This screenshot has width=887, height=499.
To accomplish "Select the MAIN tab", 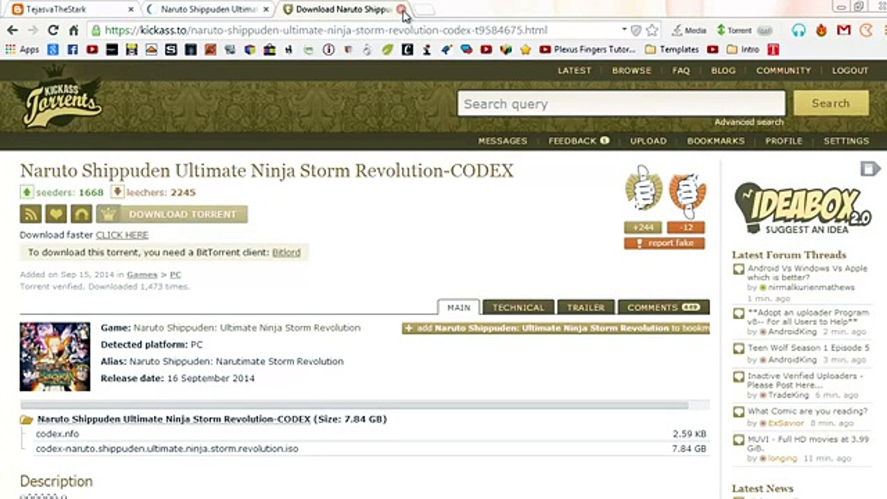I will pos(459,307).
